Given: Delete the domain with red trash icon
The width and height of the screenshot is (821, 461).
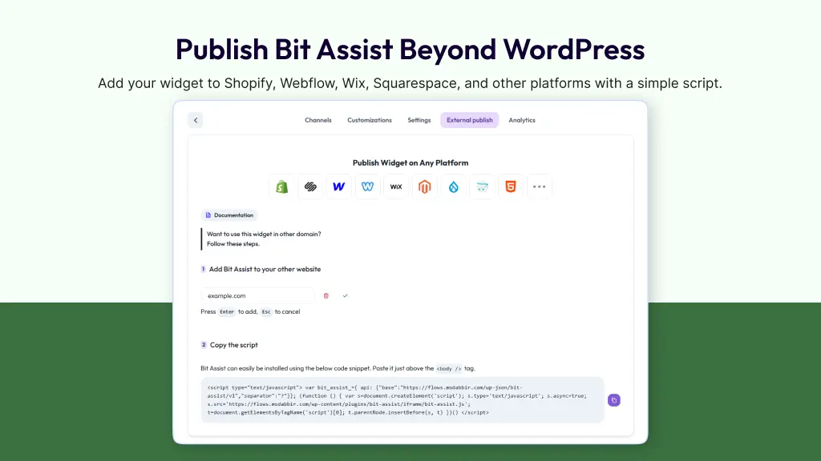Looking at the screenshot, I should (326, 296).
